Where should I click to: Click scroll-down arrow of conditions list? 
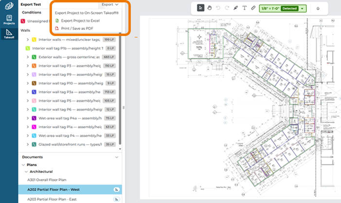tap(120, 149)
